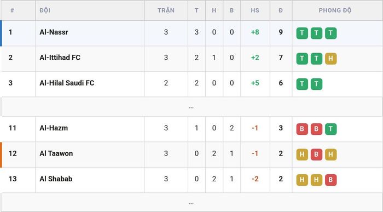The width and height of the screenshot is (383, 212).
Task: Click the red B badge in Al Taawon row
Action: click(316, 154)
